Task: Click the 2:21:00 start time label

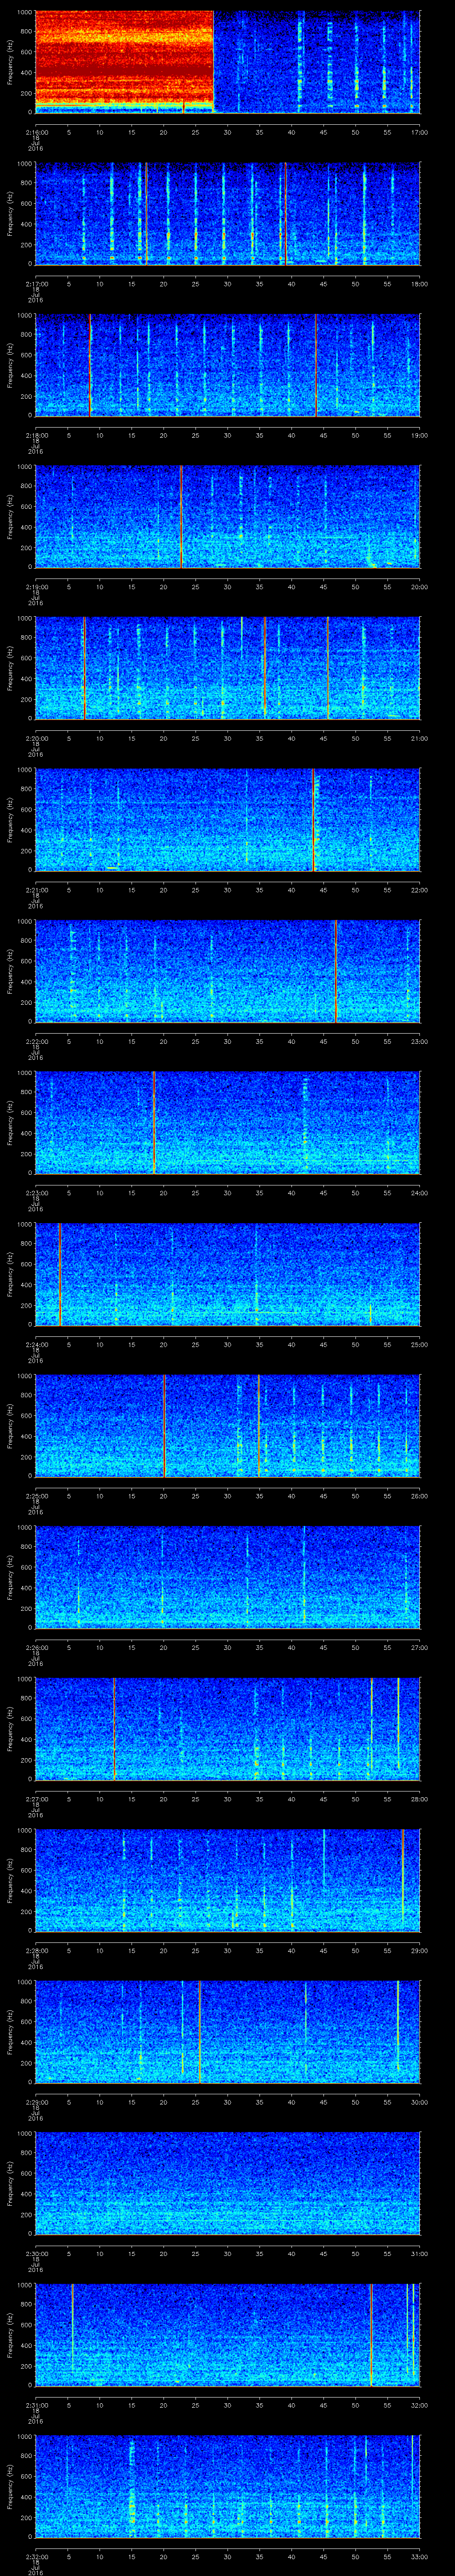Action: point(36,890)
